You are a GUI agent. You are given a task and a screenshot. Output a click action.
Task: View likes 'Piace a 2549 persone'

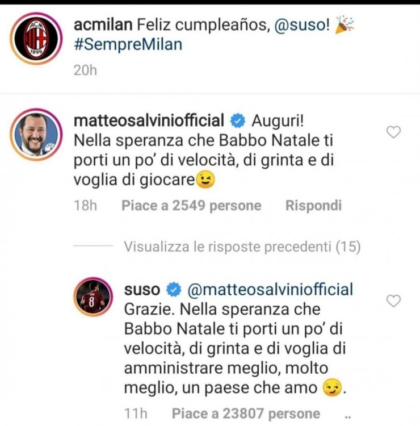[x=191, y=206]
